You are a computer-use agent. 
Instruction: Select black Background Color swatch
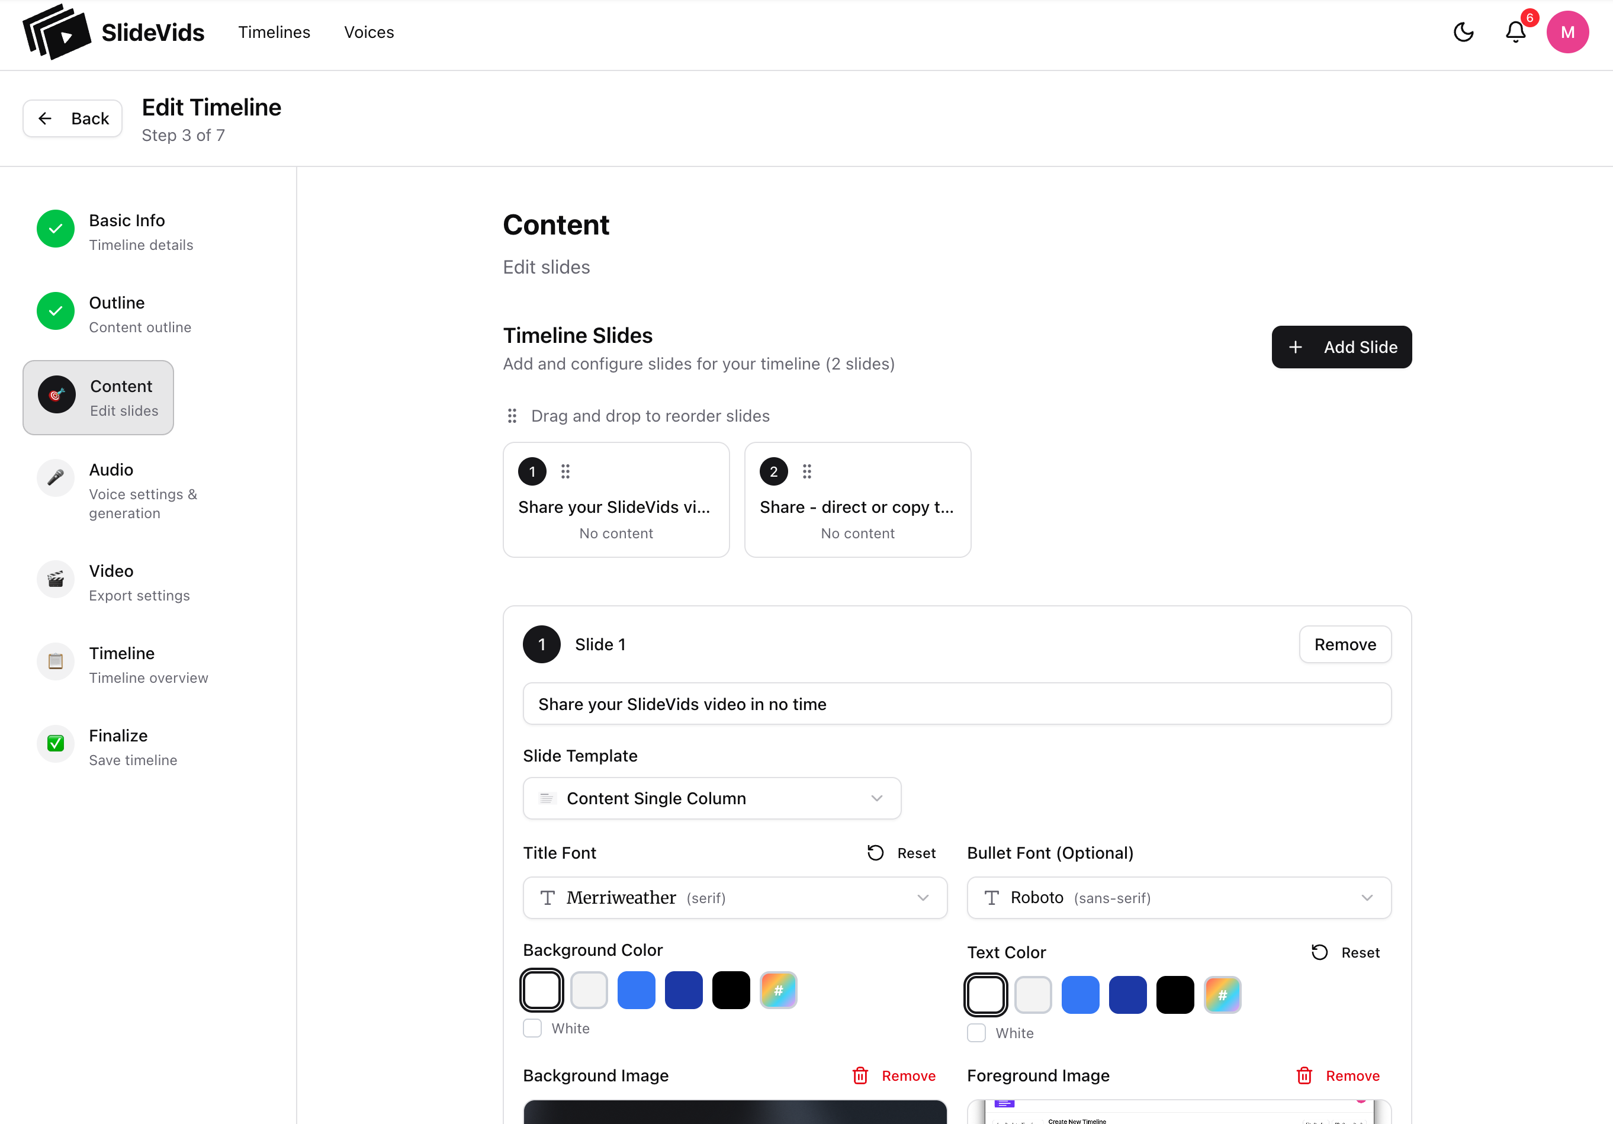(731, 991)
